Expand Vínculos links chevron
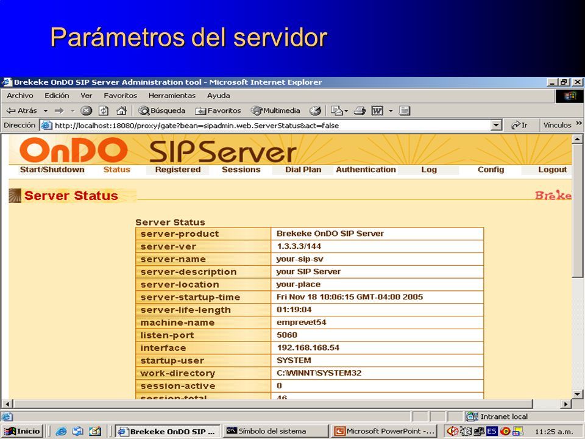This screenshot has height=439, width=585. (579, 123)
